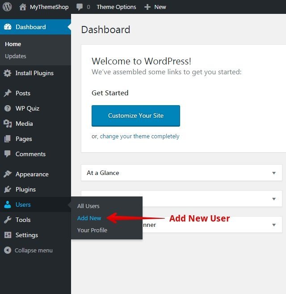This screenshot has width=286, height=294.
Task: Click the Dashboard gauge icon
Action: pyautogui.click(x=8, y=27)
